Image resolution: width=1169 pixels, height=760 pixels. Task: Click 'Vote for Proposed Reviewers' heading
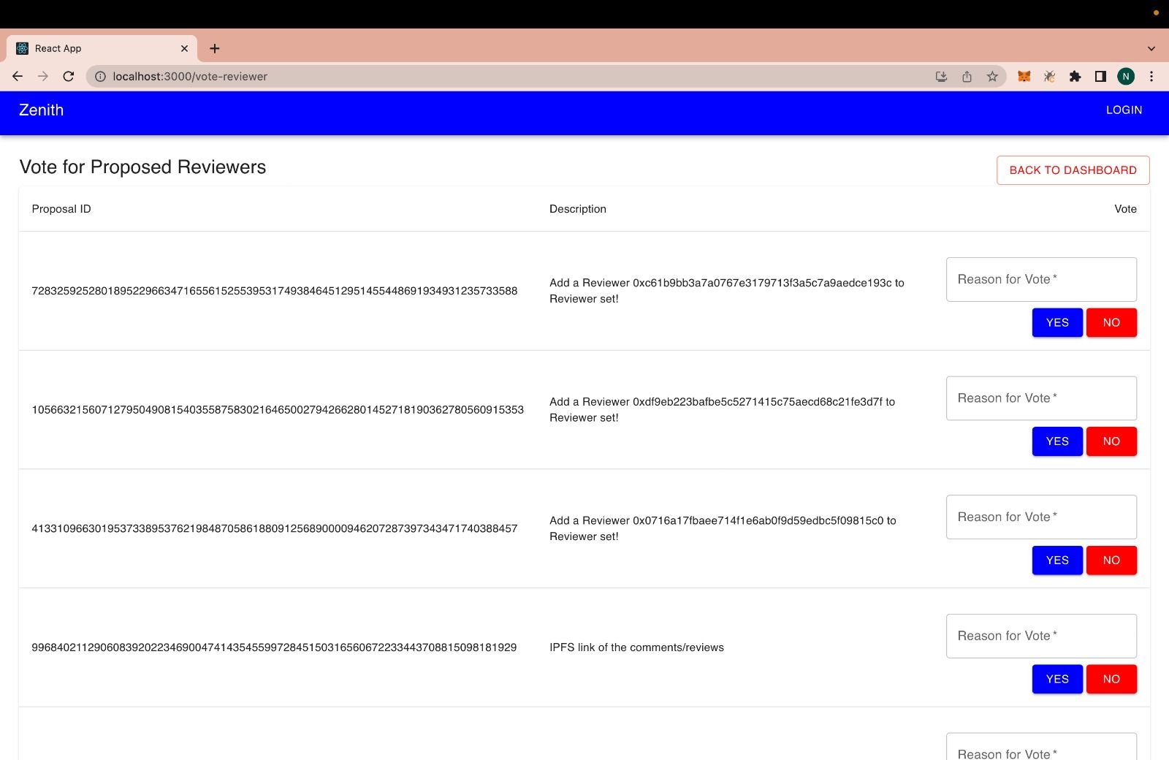click(x=142, y=167)
